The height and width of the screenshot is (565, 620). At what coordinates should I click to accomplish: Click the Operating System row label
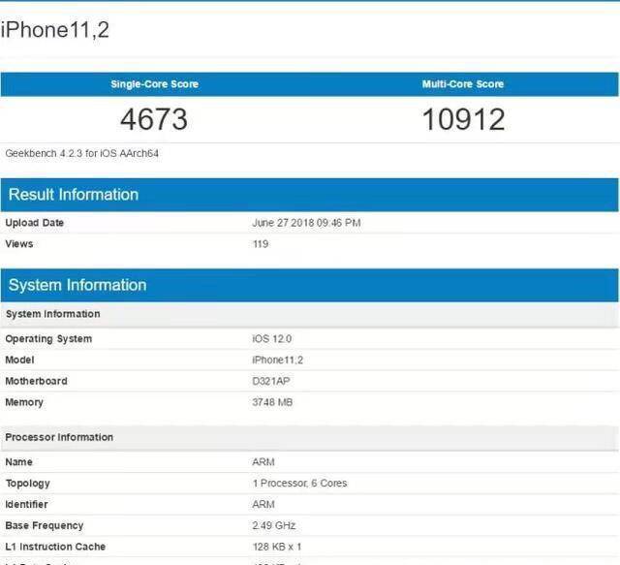(48, 339)
